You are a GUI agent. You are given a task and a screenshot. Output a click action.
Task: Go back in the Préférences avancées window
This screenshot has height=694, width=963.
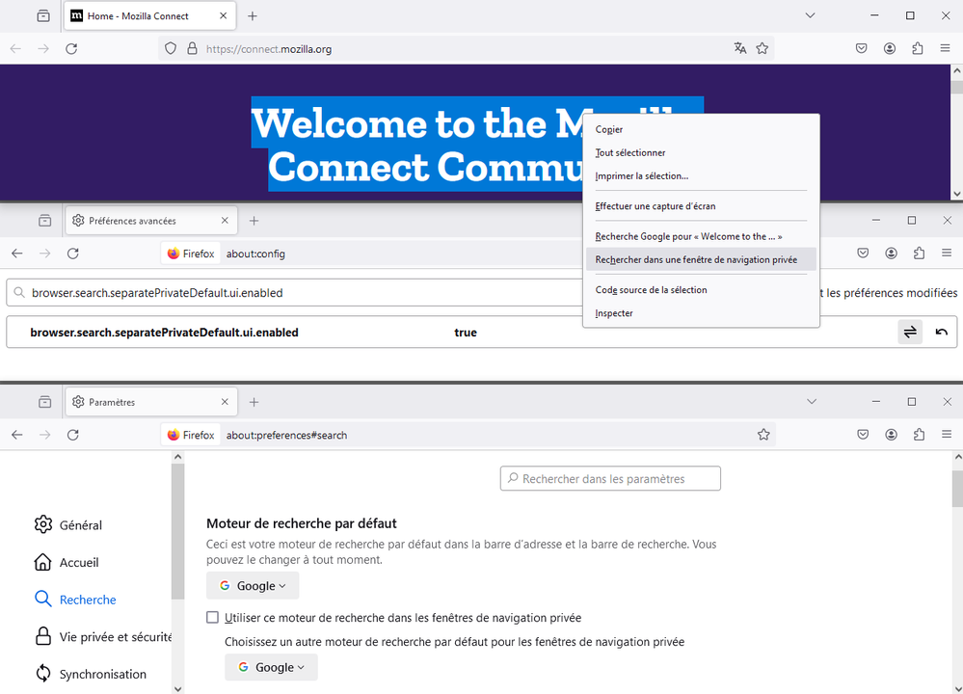click(16, 254)
